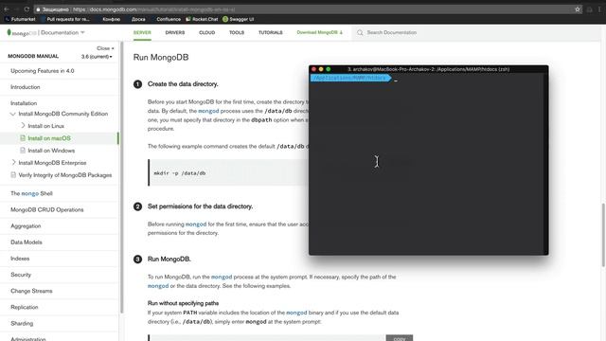The width and height of the screenshot is (606, 341).
Task: Switch to the DRIVERS tab
Action: [175, 32]
